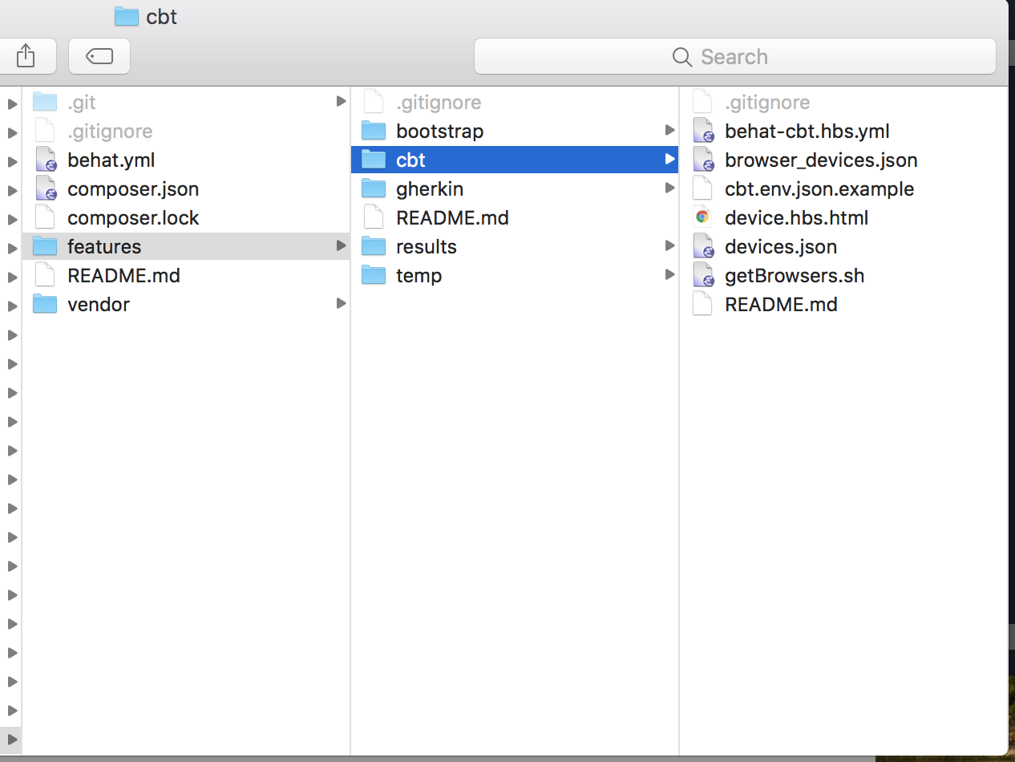
Task: Click the 'composer.lock' file name
Action: tap(133, 218)
